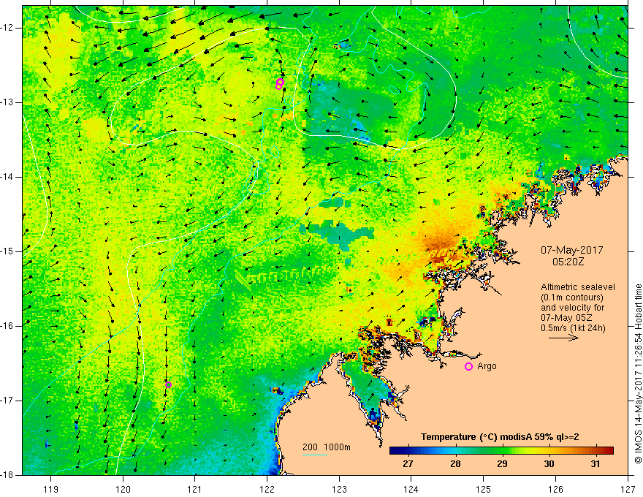Click longitude axis label 120
The height and width of the screenshot is (497, 643).
(x=123, y=489)
